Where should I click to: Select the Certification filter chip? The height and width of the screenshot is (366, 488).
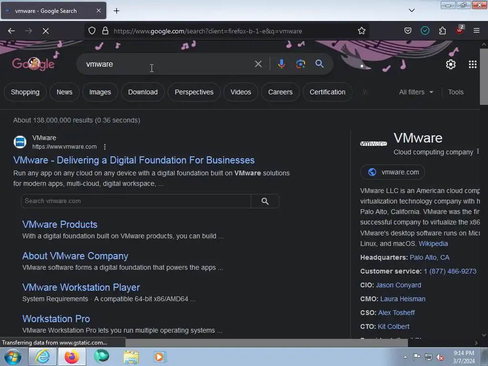(x=327, y=92)
